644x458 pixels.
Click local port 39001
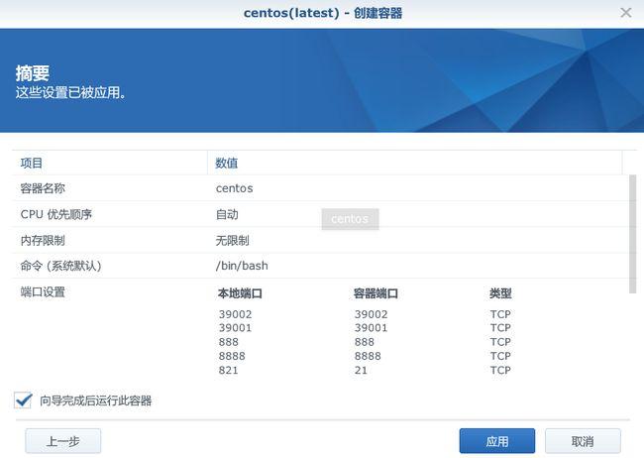236,328
